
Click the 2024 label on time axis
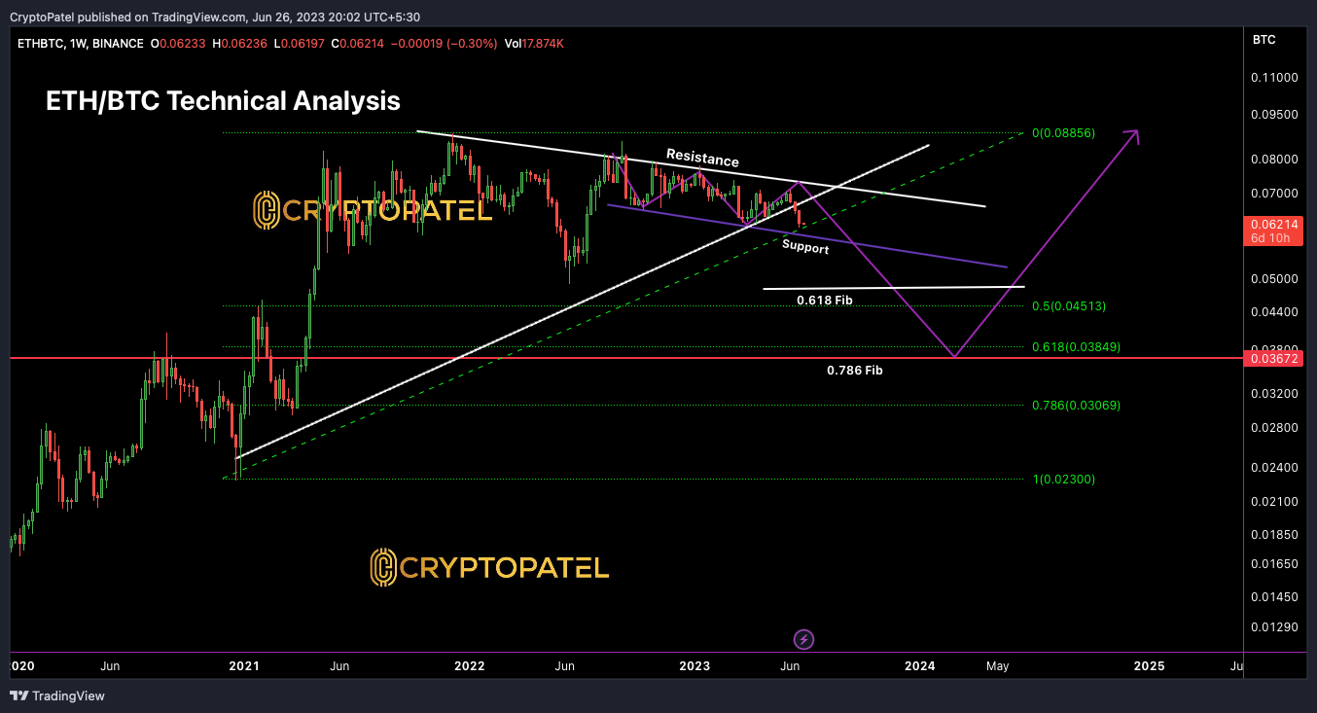920,666
